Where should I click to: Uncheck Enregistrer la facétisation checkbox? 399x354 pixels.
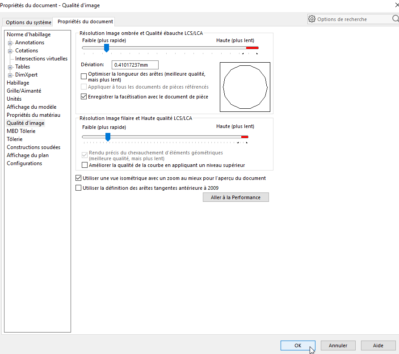[x=84, y=97]
